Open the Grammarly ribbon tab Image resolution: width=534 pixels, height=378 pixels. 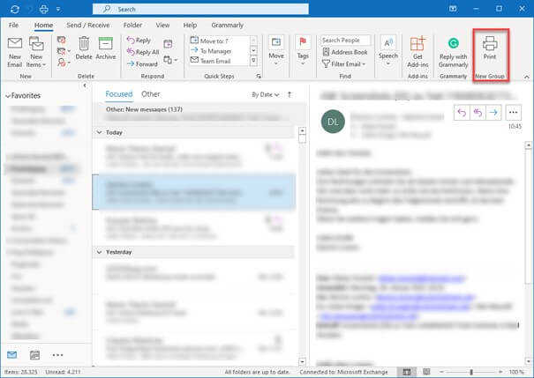(227, 26)
